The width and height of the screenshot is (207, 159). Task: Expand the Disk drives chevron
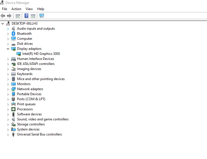tap(8, 44)
